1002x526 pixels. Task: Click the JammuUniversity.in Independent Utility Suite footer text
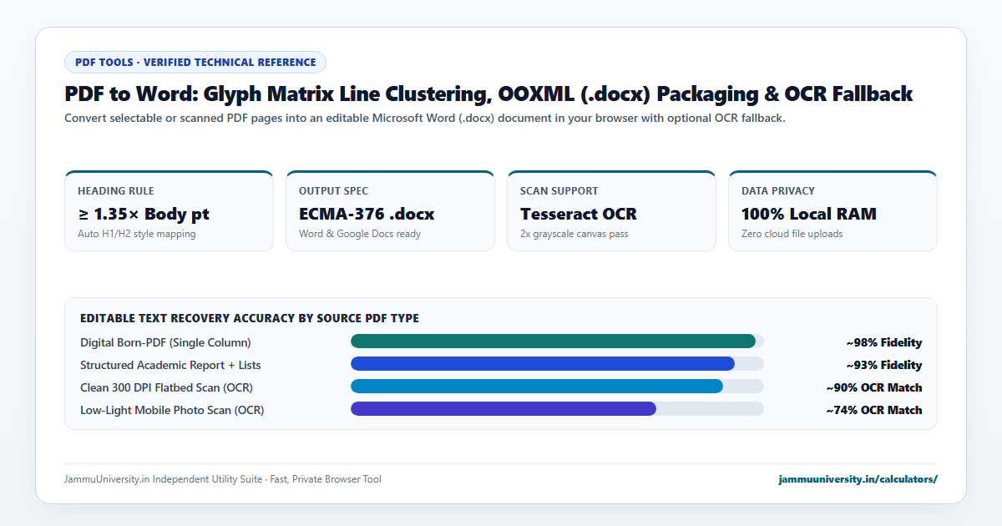coord(223,479)
